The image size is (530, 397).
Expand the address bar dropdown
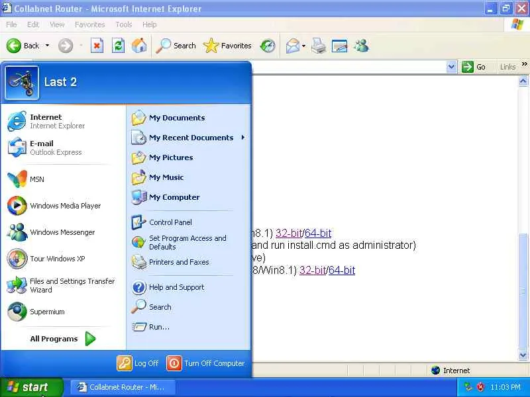tap(451, 67)
